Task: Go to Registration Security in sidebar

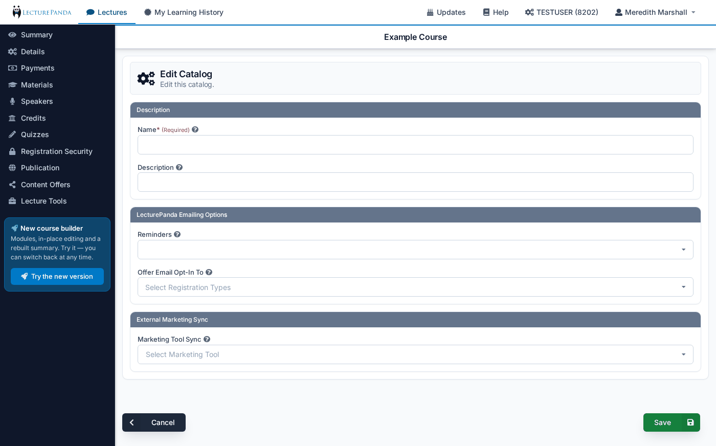Action: pos(57,151)
